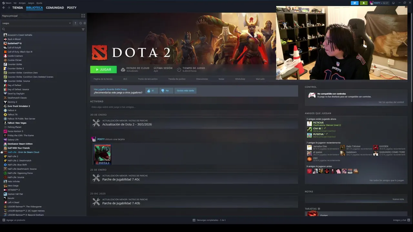Click the green JUGAR button
Viewport: 413px width, 232px height.
(103, 70)
